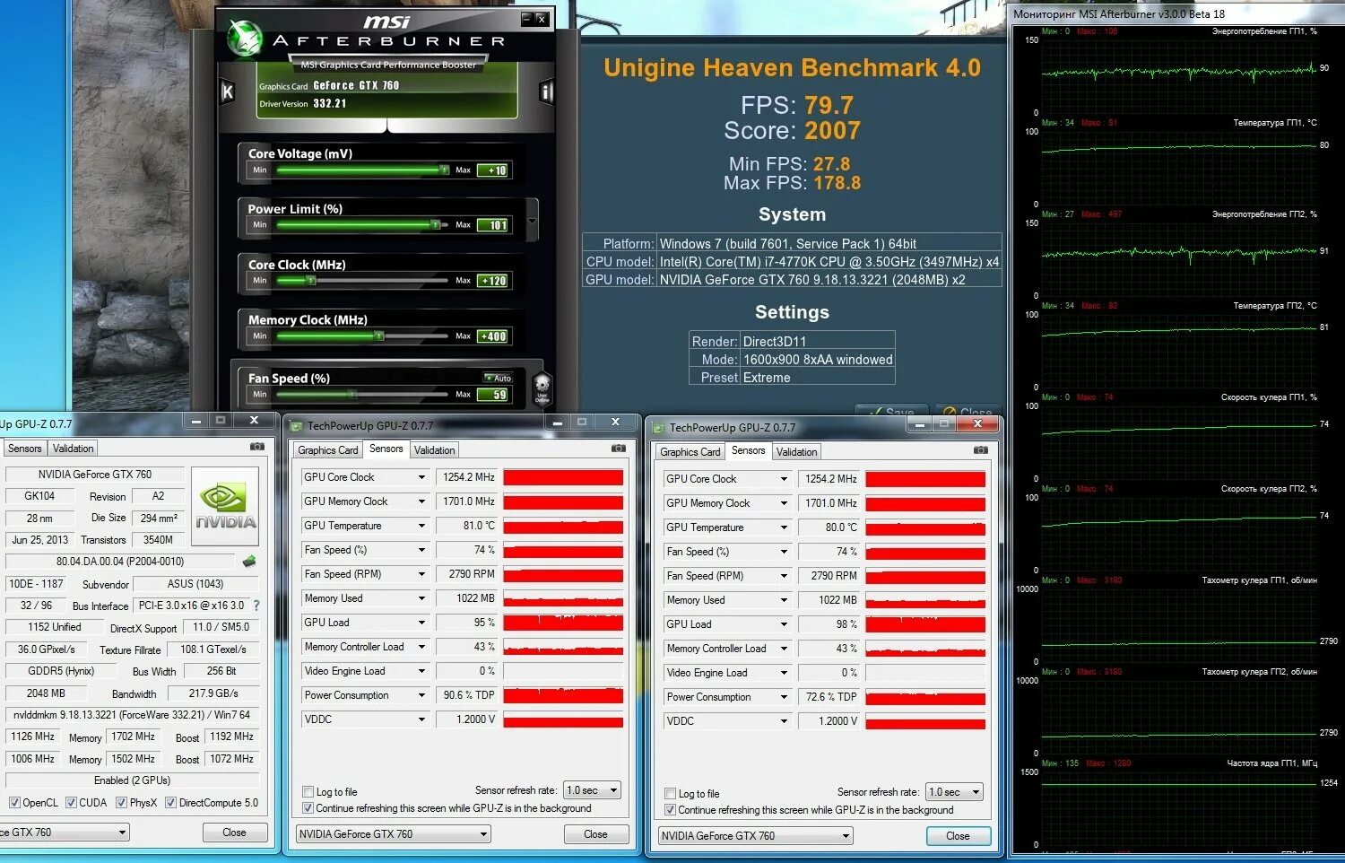
Task: Click Close button in right GPU-Z window
Action: point(958,836)
